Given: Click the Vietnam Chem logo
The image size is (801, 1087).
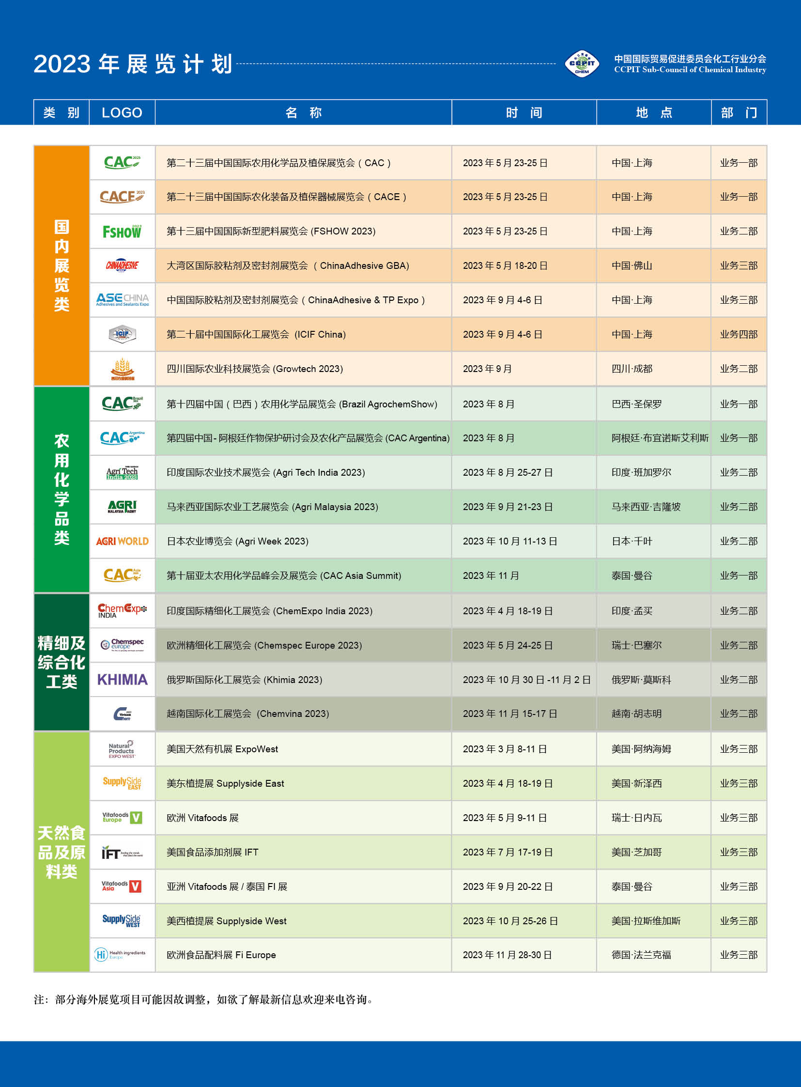Looking at the screenshot, I should pos(122,714).
